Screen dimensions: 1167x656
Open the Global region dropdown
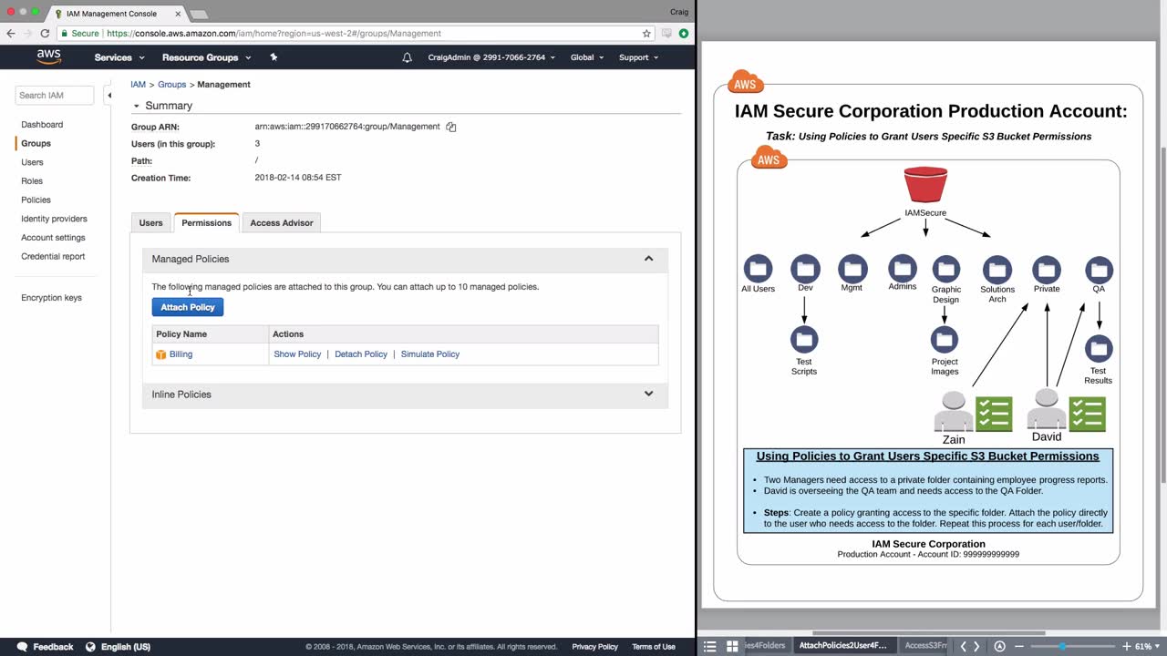587,57
